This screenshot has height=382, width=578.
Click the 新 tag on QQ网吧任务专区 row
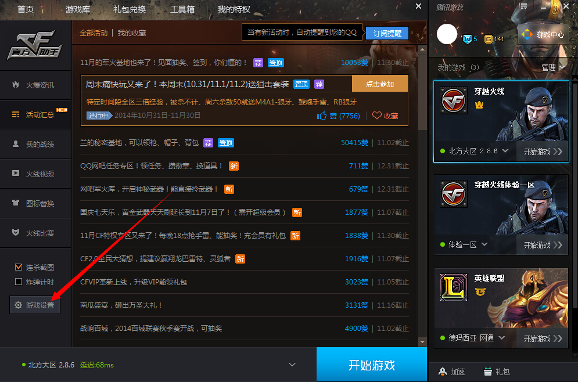tap(234, 166)
